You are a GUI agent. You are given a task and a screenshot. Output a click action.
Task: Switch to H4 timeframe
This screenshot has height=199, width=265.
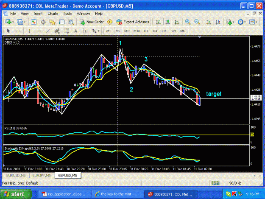[155, 31]
